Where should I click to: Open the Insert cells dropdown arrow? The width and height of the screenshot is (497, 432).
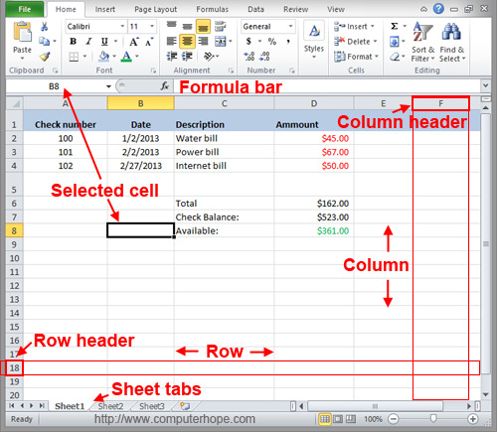[x=373, y=26]
